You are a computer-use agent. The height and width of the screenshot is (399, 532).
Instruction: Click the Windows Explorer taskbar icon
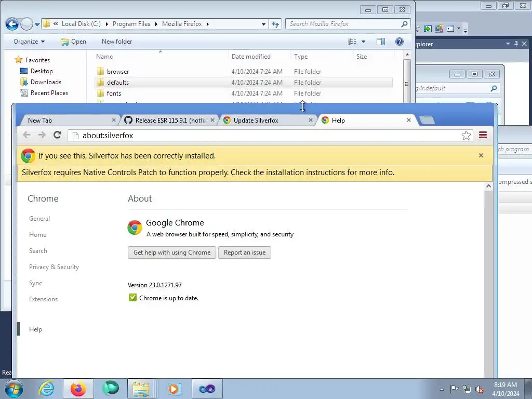(141, 389)
